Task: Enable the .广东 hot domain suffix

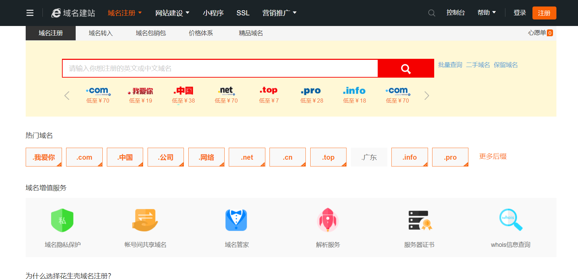Action: click(x=369, y=157)
